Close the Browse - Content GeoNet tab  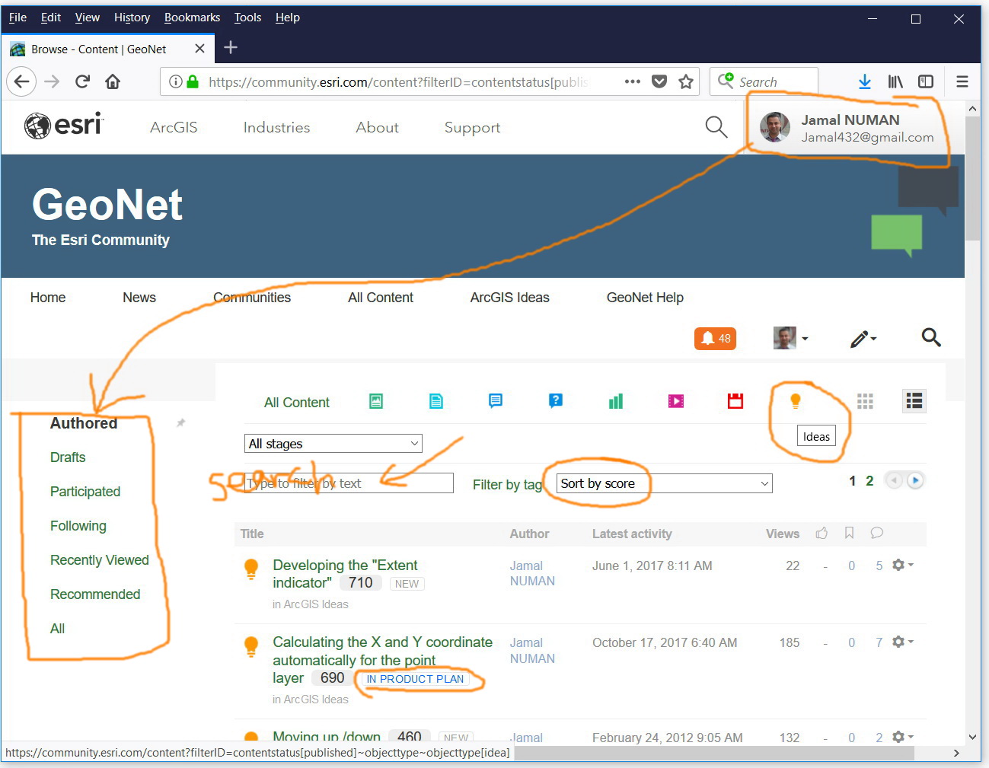(x=199, y=49)
